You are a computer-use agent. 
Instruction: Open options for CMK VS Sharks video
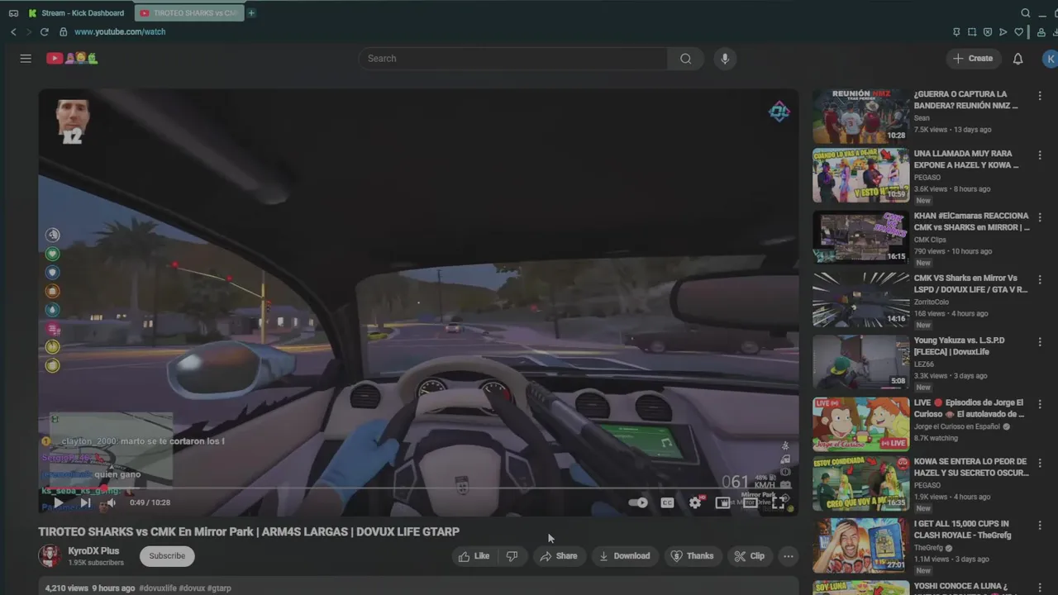click(x=1040, y=279)
